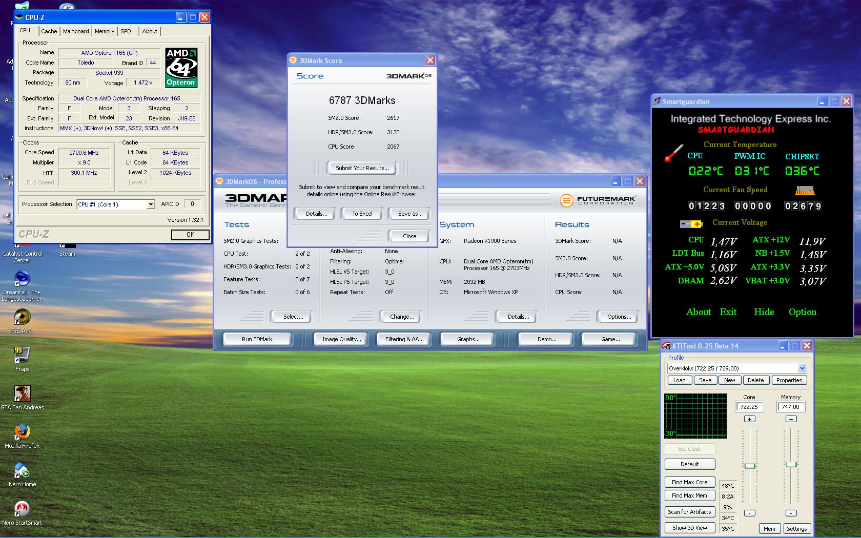Click the CPU-Z title bar icon
861x538 pixels.
tap(20, 17)
